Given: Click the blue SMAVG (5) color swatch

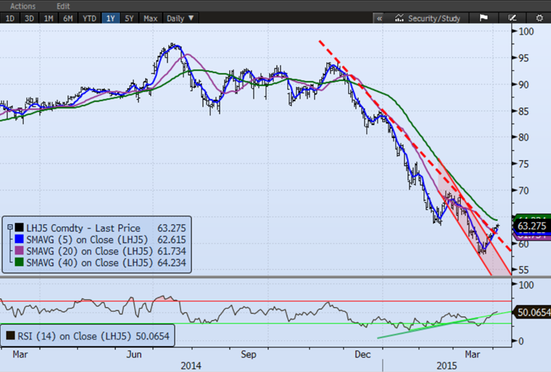Looking at the screenshot, I should click(19, 239).
